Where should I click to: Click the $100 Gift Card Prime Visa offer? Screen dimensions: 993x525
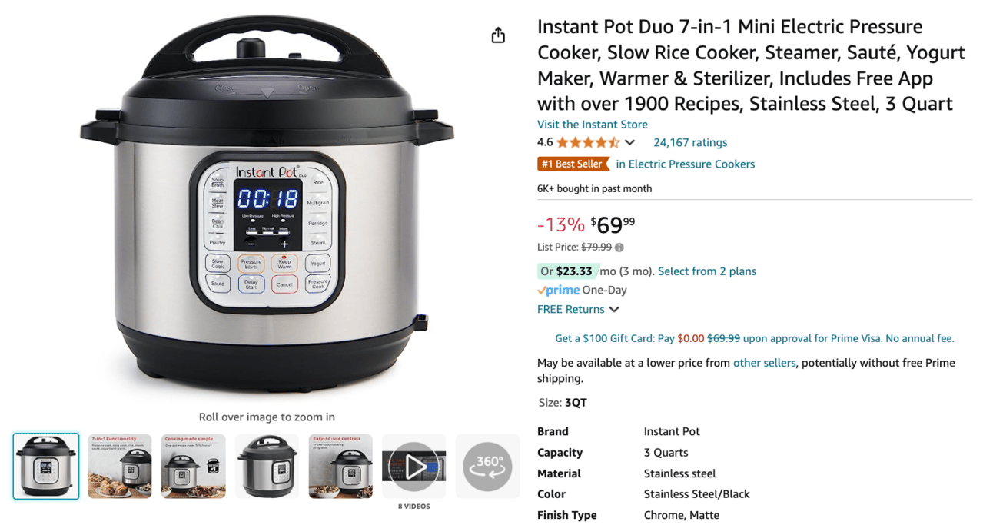(755, 338)
